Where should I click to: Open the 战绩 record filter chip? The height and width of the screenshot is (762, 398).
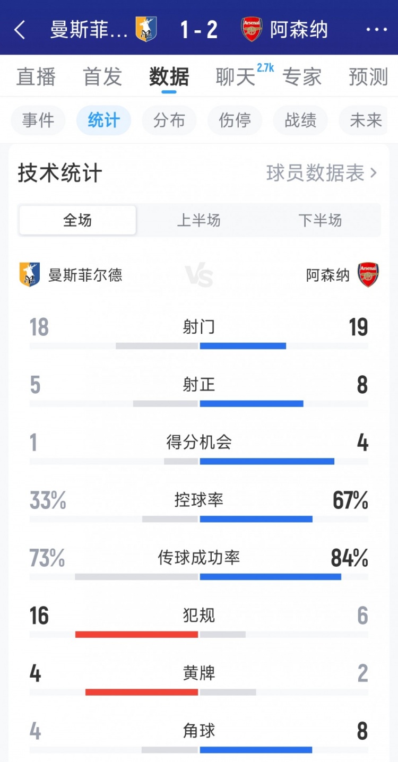(x=300, y=120)
